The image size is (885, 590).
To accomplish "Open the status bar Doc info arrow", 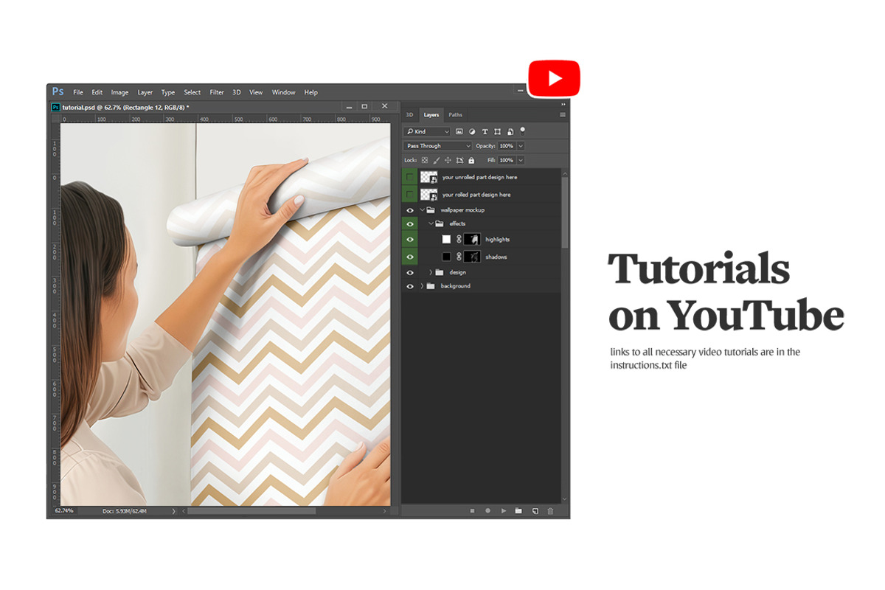I will [x=174, y=510].
